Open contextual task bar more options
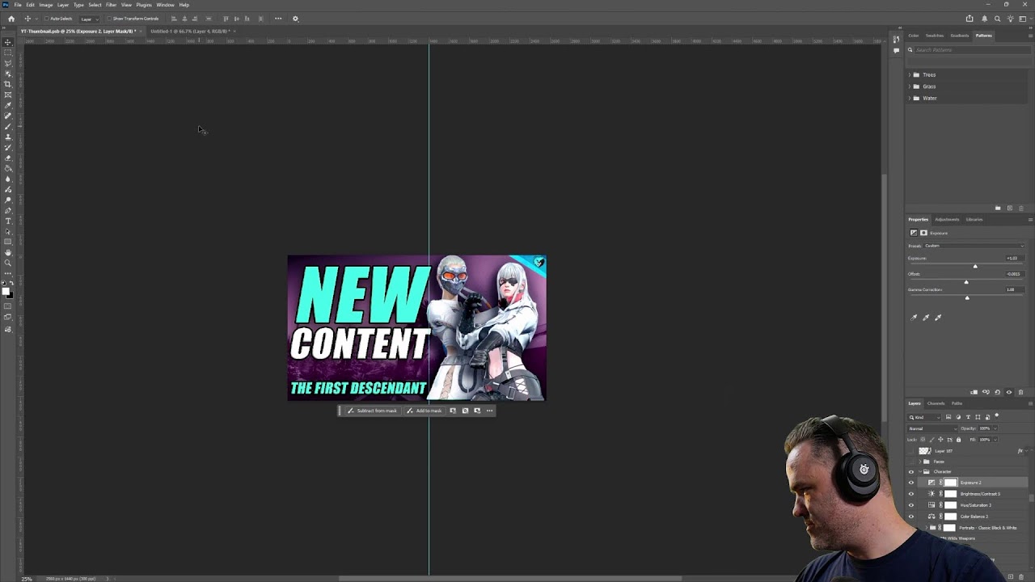The width and height of the screenshot is (1035, 582). pyautogui.click(x=489, y=411)
